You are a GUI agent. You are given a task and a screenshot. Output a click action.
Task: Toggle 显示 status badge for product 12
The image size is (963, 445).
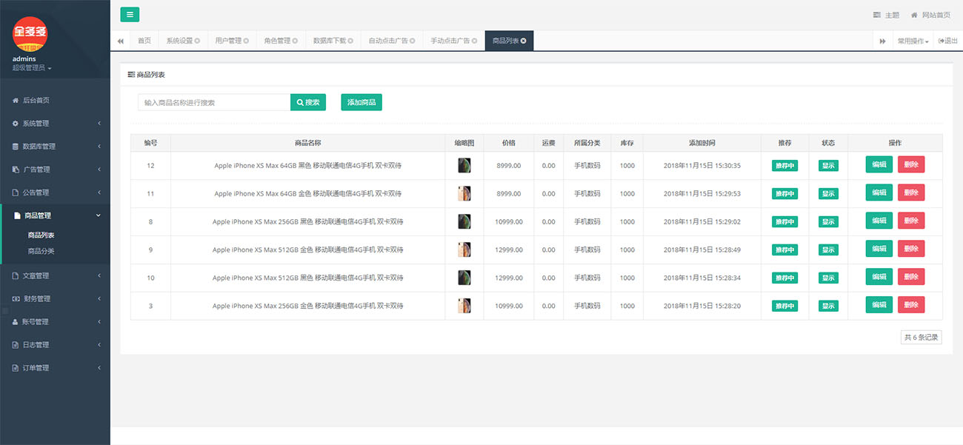[828, 165]
